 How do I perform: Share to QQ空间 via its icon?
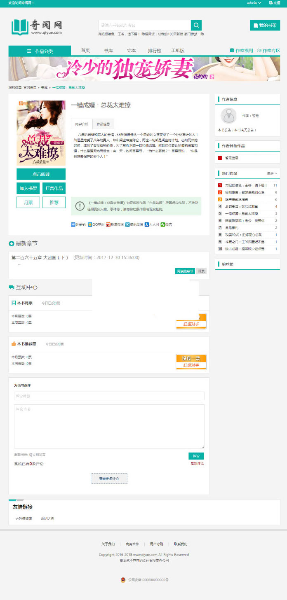click(x=90, y=224)
